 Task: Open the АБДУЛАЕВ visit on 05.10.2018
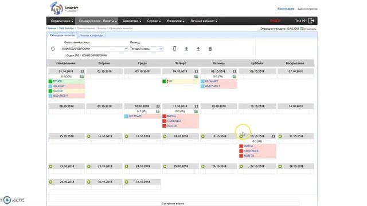click(213, 86)
